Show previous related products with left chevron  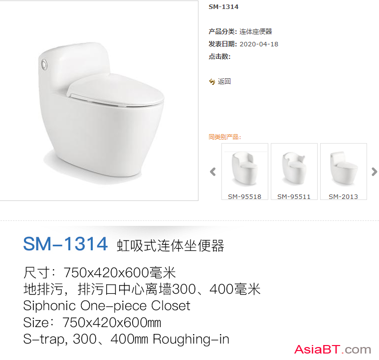click(213, 172)
